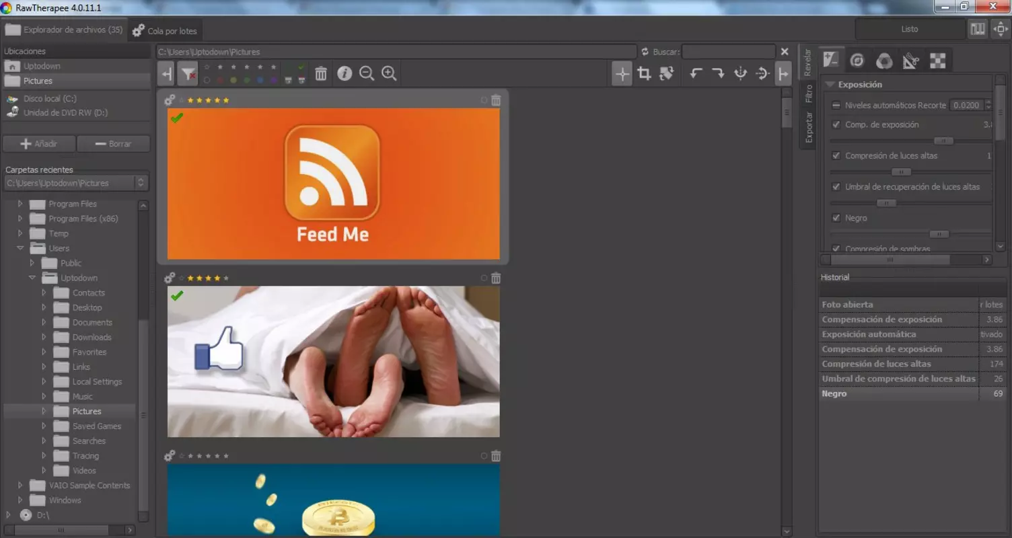This screenshot has height=538, width=1012.
Task: Expand the Temp folder node
Action: (x=20, y=233)
